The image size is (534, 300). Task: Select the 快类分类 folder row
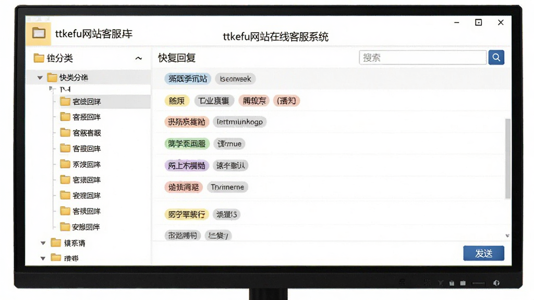(88, 78)
